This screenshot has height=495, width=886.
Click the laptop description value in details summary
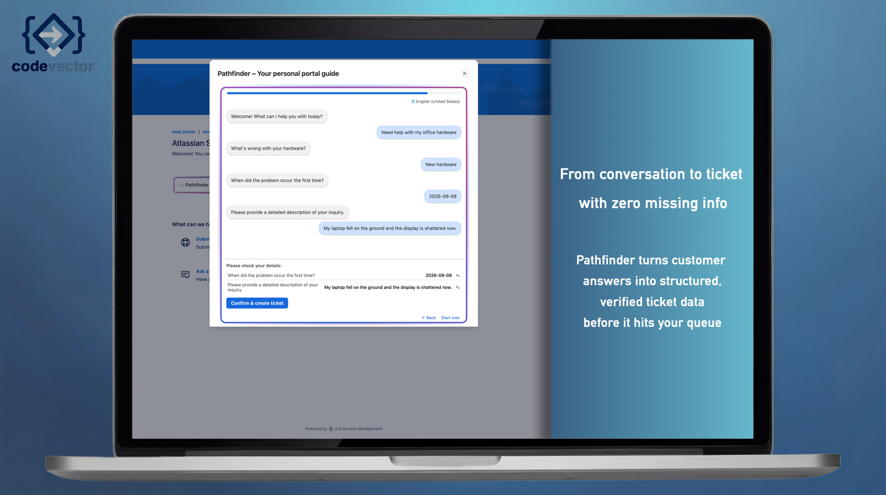click(x=388, y=287)
